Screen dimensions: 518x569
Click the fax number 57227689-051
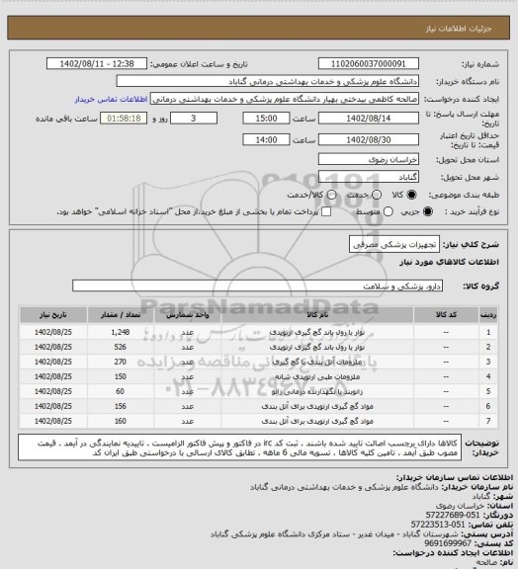[453, 515]
